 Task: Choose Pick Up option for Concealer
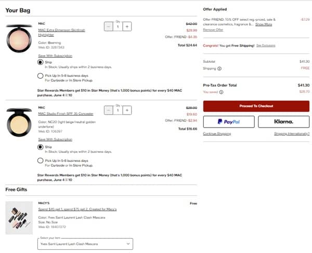pos(41,161)
